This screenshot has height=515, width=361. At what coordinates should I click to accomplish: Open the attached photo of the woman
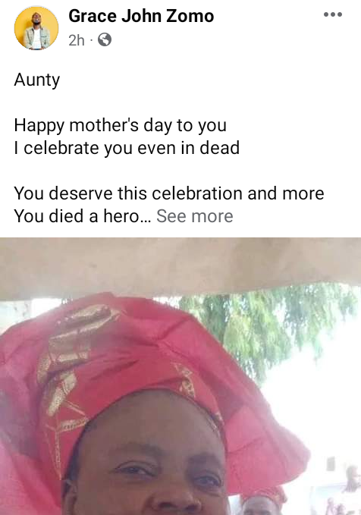pyautogui.click(x=180, y=376)
